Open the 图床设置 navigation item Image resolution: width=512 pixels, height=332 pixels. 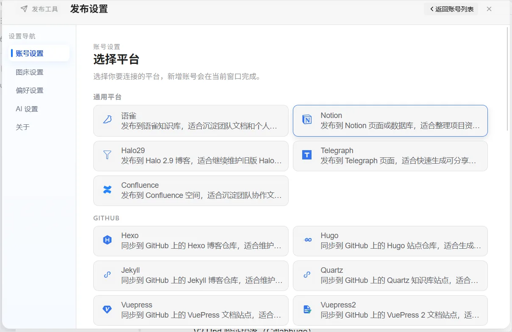(40, 72)
